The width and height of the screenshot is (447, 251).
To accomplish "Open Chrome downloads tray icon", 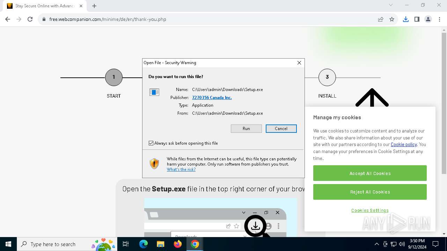I will (x=405, y=19).
